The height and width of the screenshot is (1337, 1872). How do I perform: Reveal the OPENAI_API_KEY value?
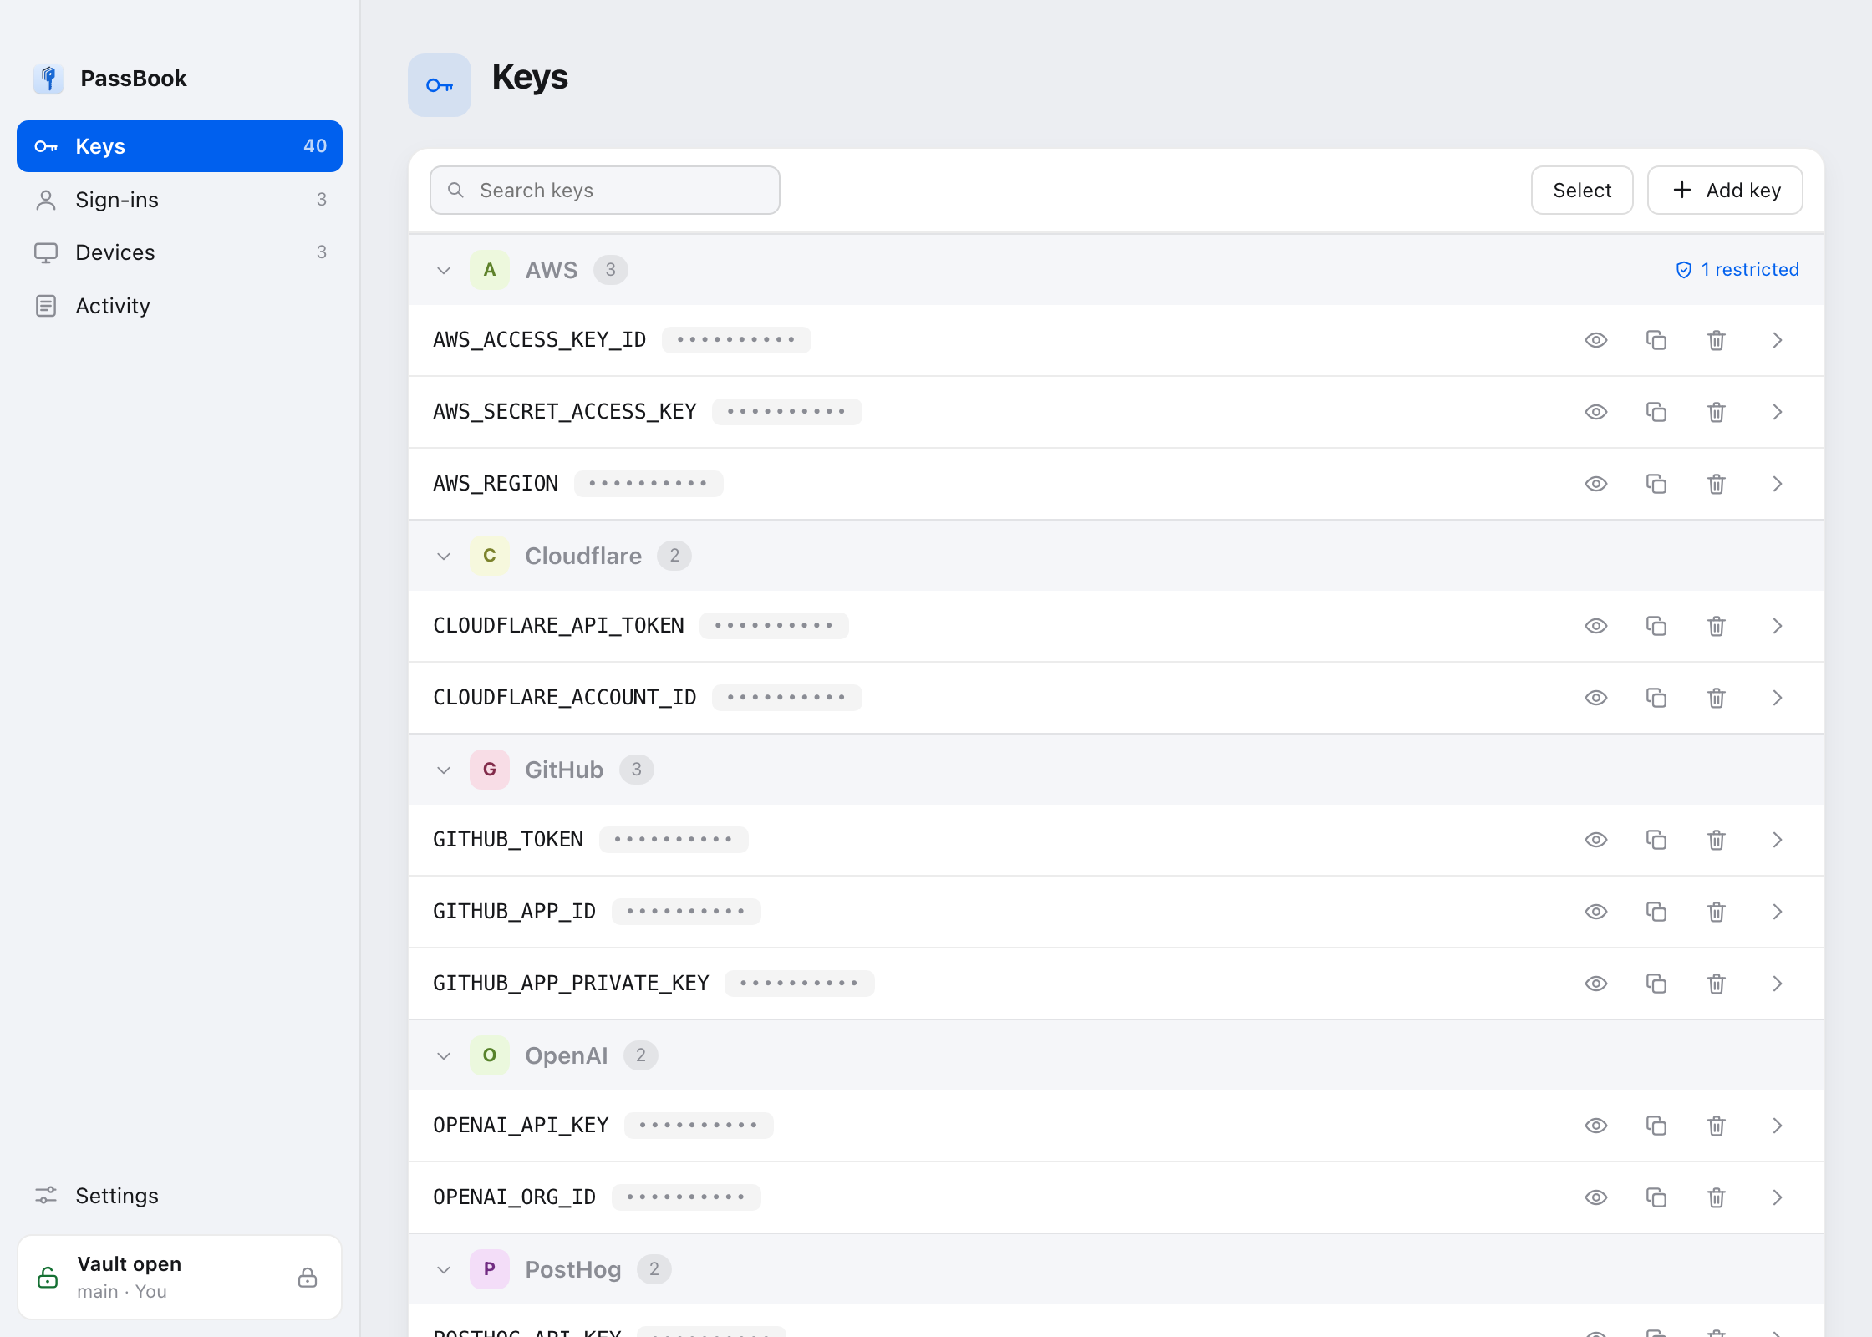[x=1595, y=1126]
